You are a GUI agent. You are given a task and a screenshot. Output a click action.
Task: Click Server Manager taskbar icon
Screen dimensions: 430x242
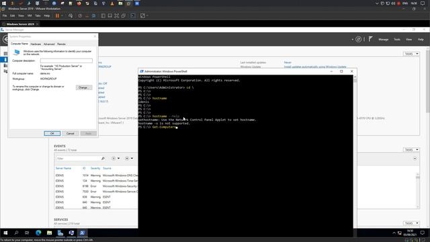point(60,233)
